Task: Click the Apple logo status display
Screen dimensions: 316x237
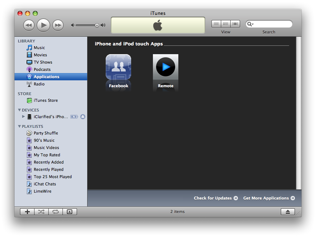Action: point(158,25)
